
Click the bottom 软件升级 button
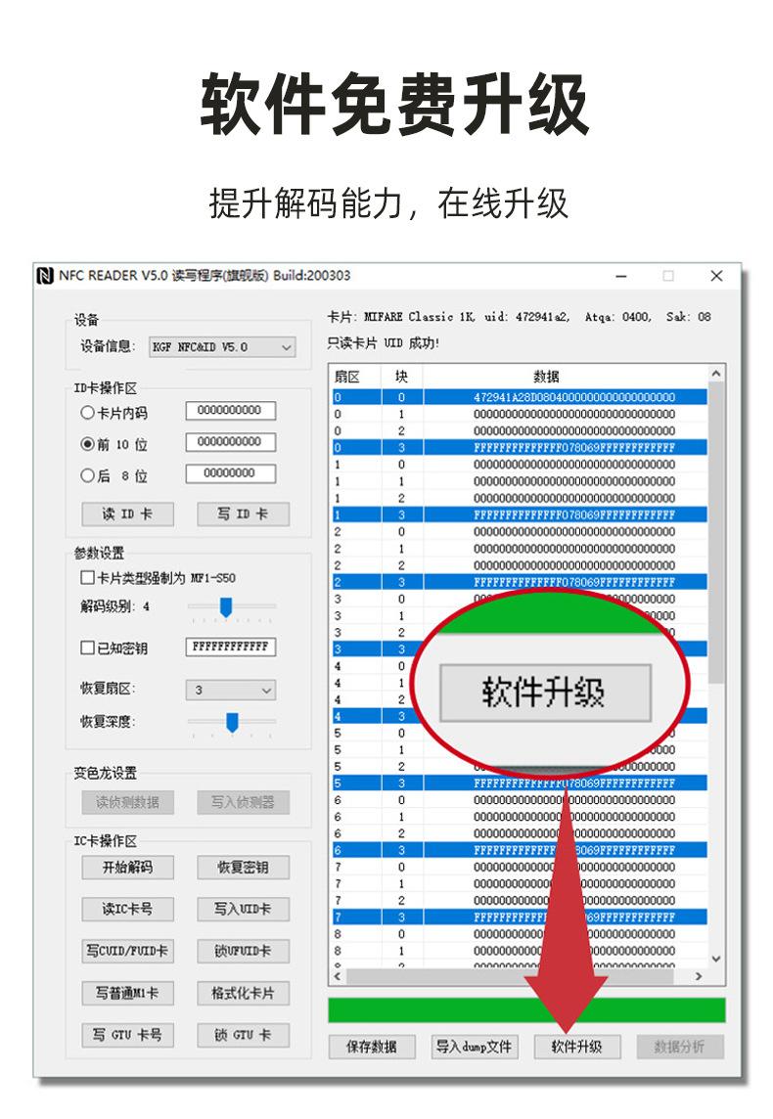(577, 1047)
